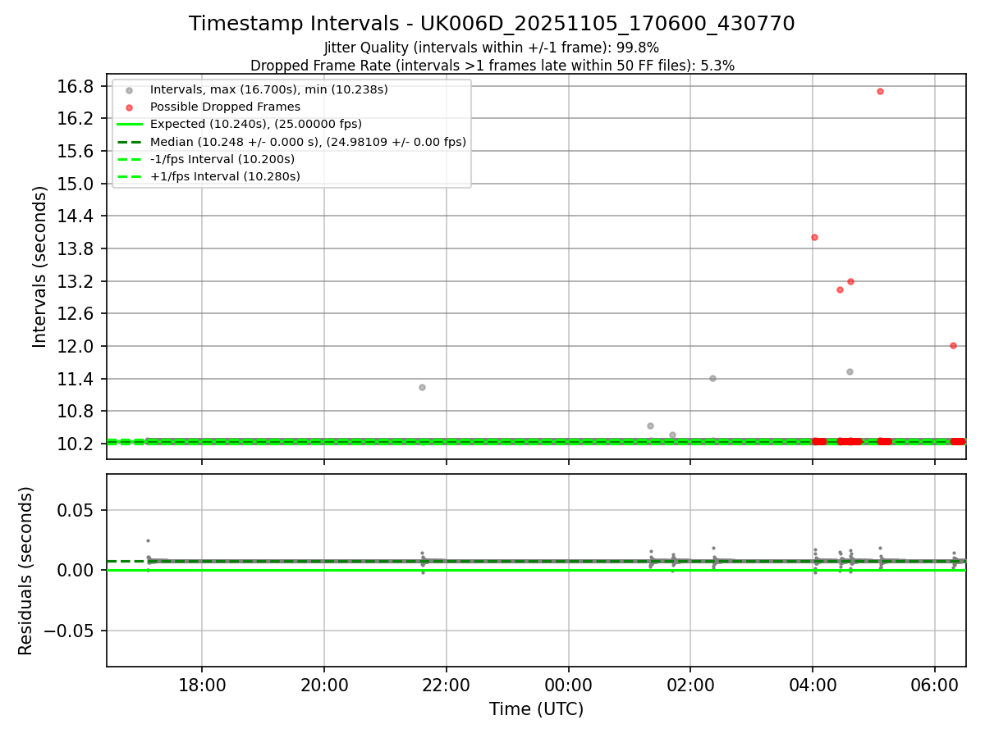The width and height of the screenshot is (985, 738).
Task: Click the y-axis tick label '16.2'
Action: click(x=76, y=119)
